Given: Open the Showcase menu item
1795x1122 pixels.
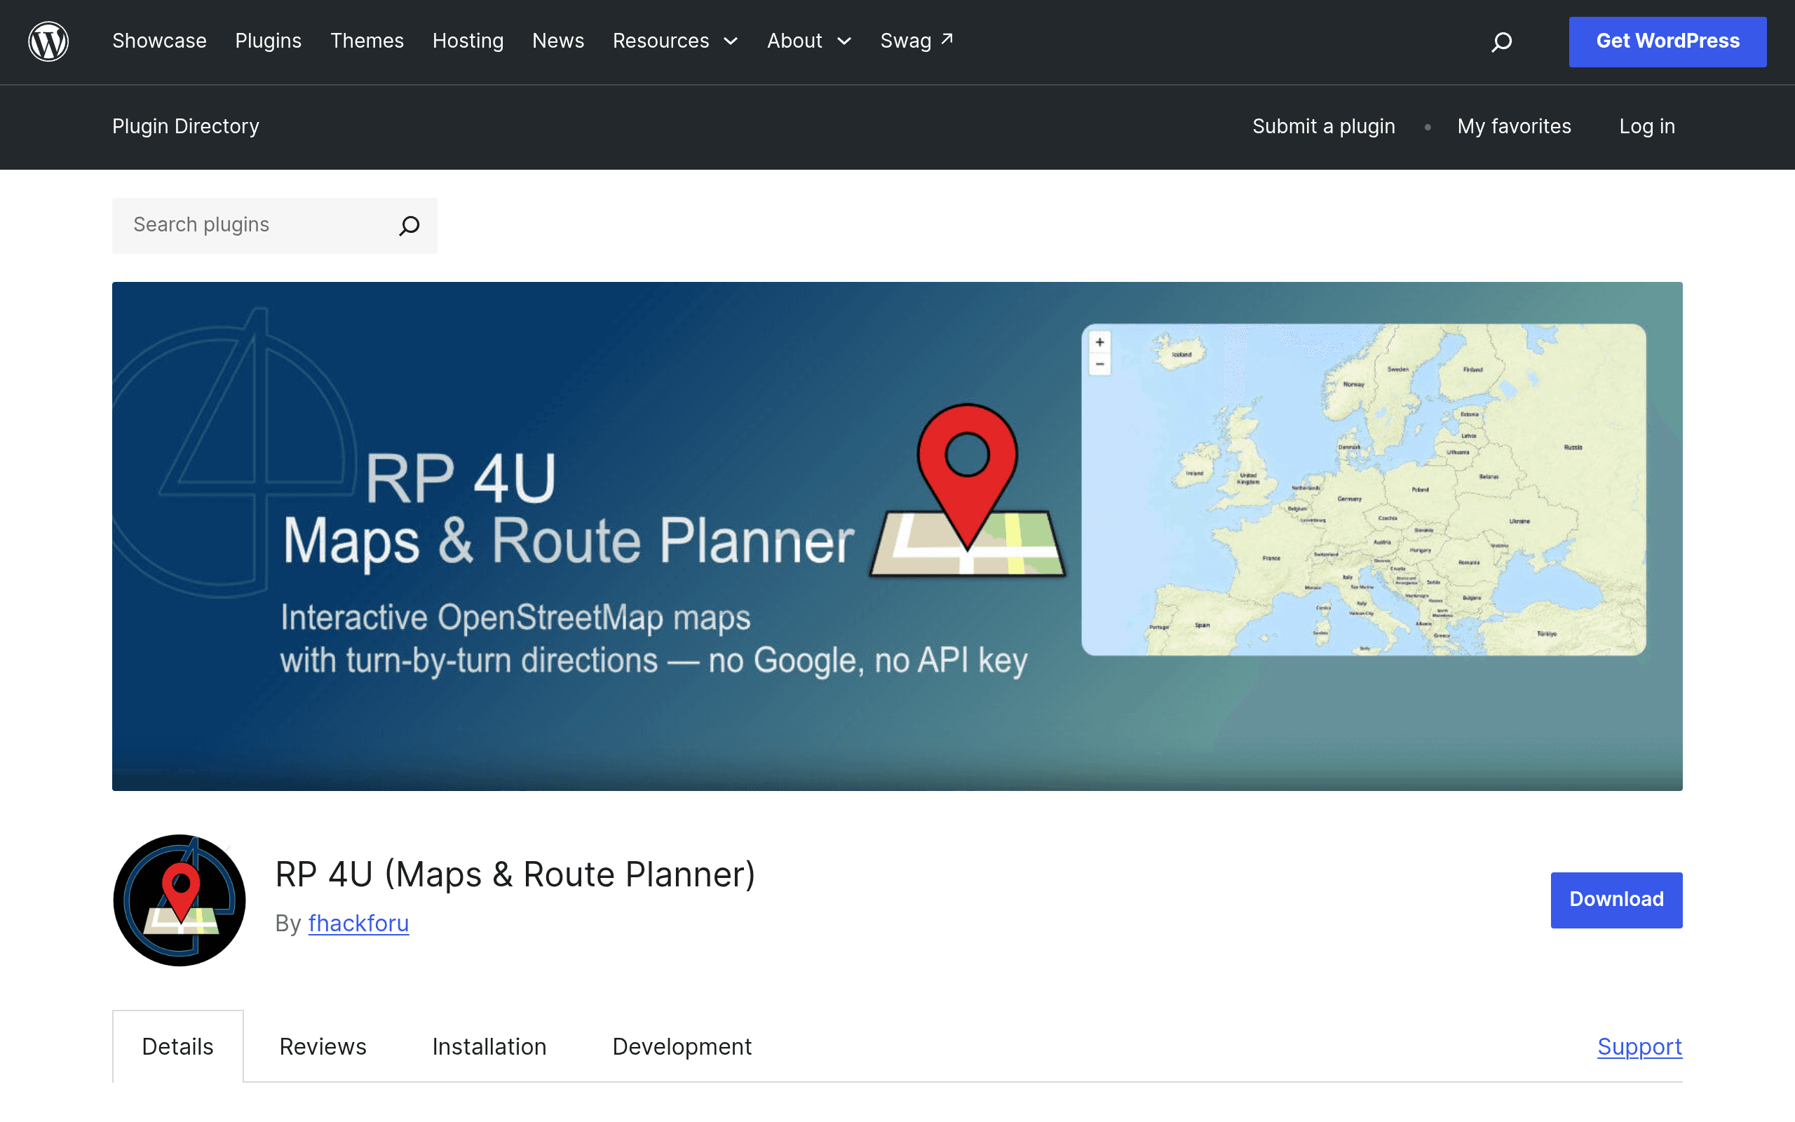Looking at the screenshot, I should [x=159, y=41].
